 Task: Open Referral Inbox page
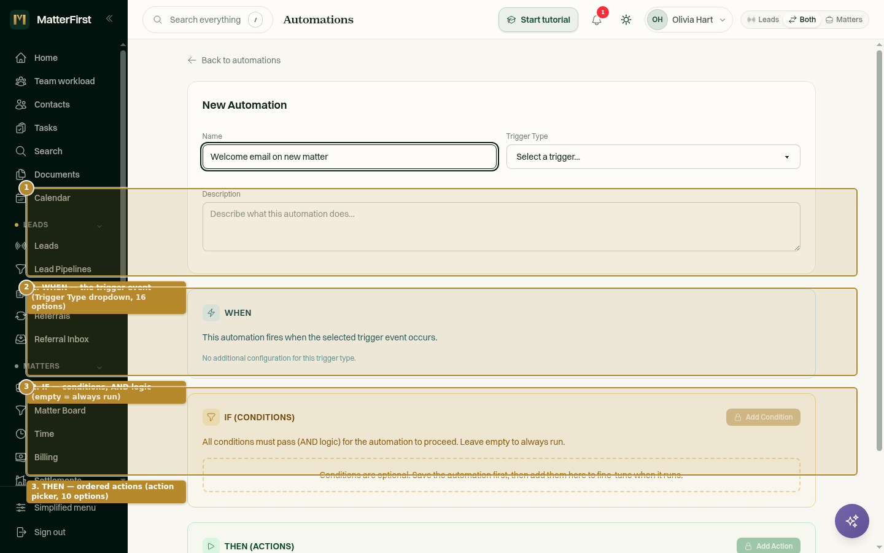61,339
